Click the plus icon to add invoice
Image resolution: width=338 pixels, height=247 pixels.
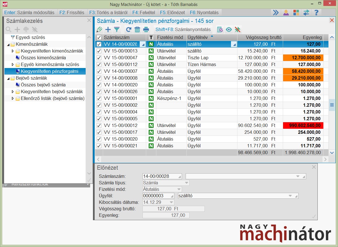[108, 30]
